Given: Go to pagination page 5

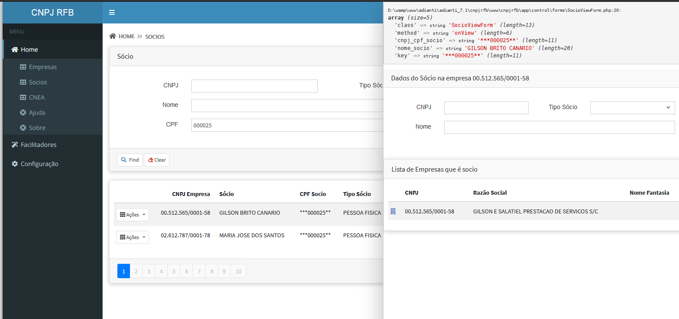Looking at the screenshot, I should pyautogui.click(x=174, y=271).
